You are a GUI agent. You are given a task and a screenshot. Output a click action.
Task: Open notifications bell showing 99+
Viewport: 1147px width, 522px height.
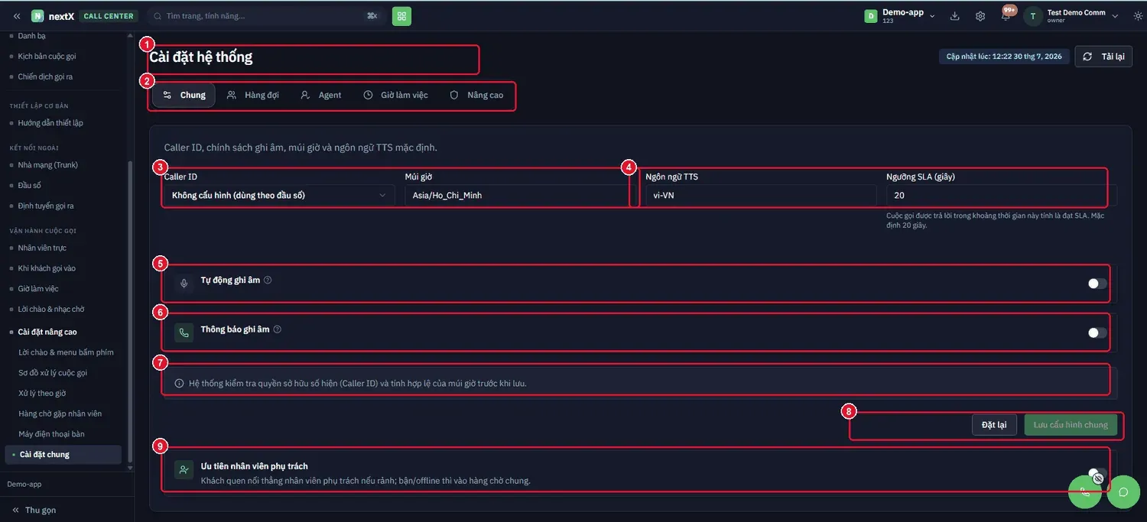click(1006, 15)
